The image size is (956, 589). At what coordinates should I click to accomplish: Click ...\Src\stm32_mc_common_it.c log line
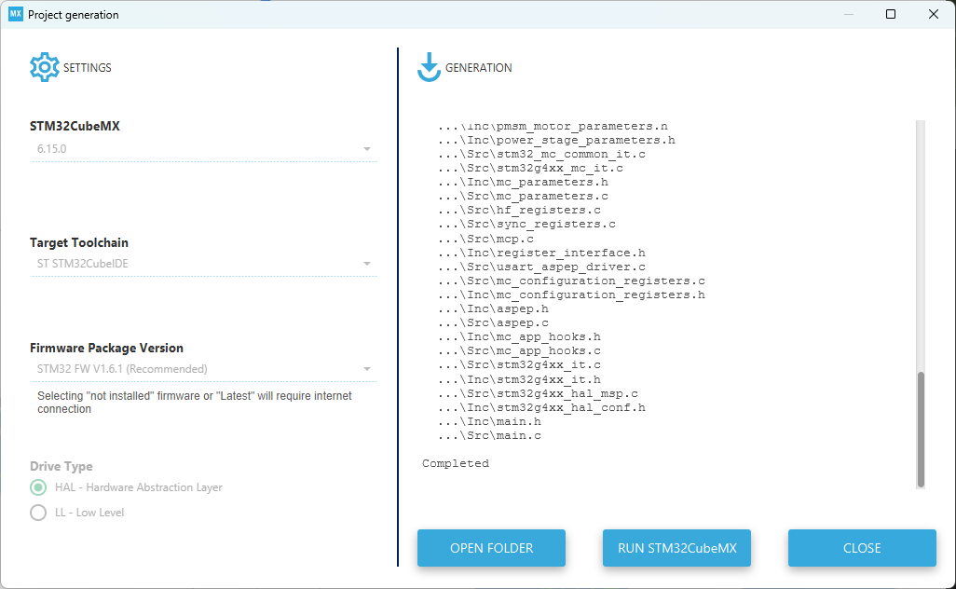pos(541,154)
